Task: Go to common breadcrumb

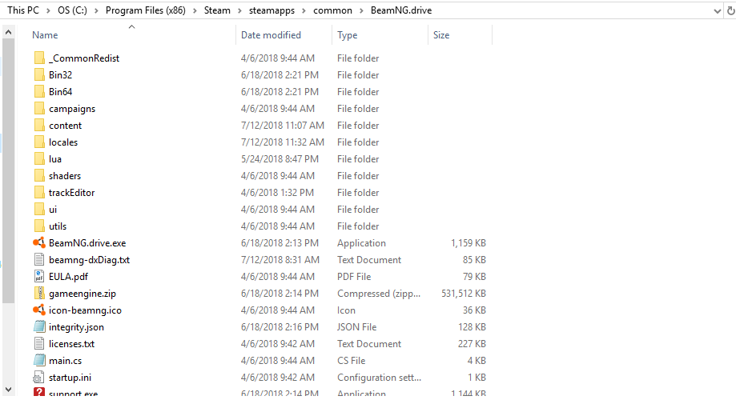Action: (333, 10)
